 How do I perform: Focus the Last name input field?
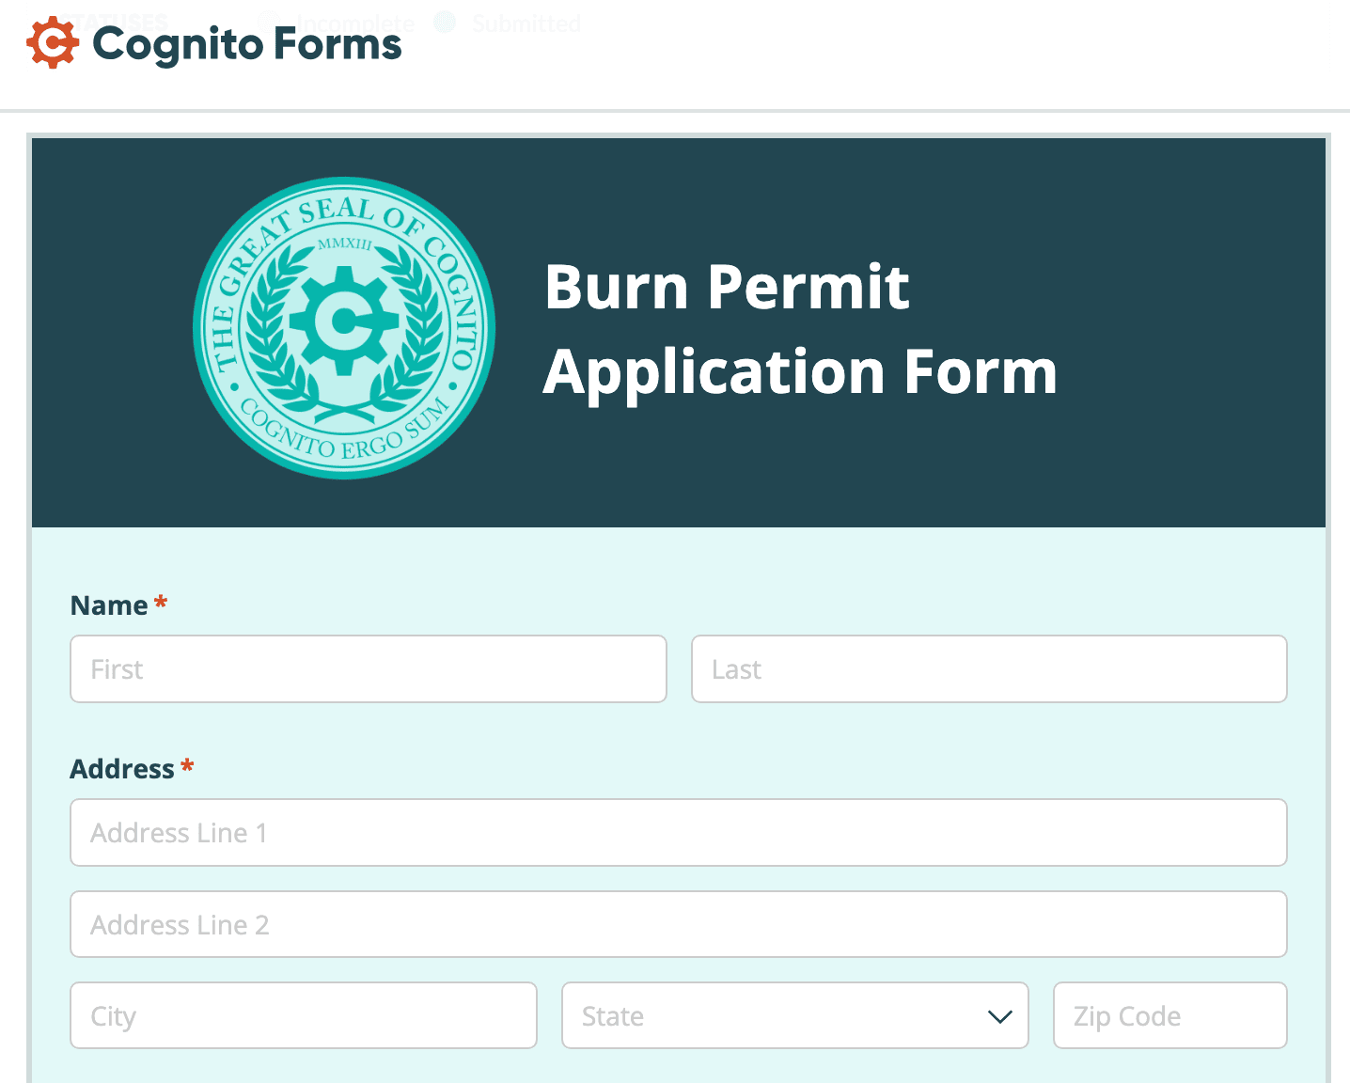[x=988, y=669]
